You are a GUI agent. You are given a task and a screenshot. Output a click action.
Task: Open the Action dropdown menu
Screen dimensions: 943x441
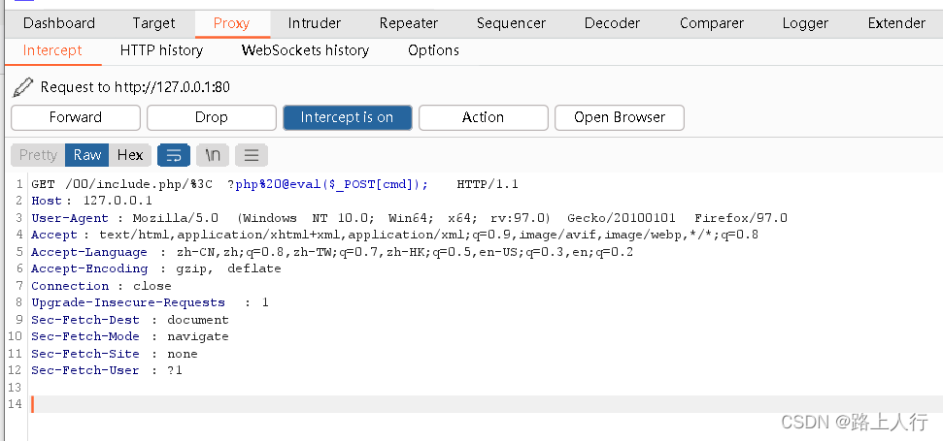coord(483,117)
